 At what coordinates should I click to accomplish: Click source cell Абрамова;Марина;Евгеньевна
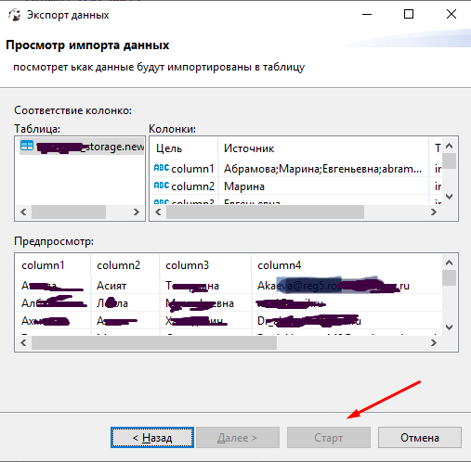322,169
